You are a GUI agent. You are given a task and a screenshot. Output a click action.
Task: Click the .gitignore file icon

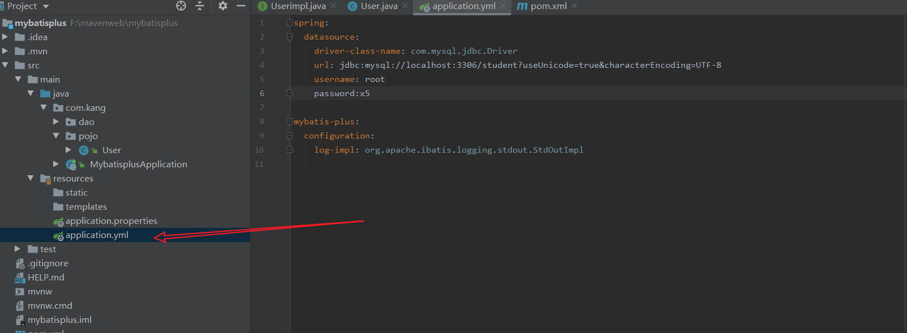click(x=20, y=263)
